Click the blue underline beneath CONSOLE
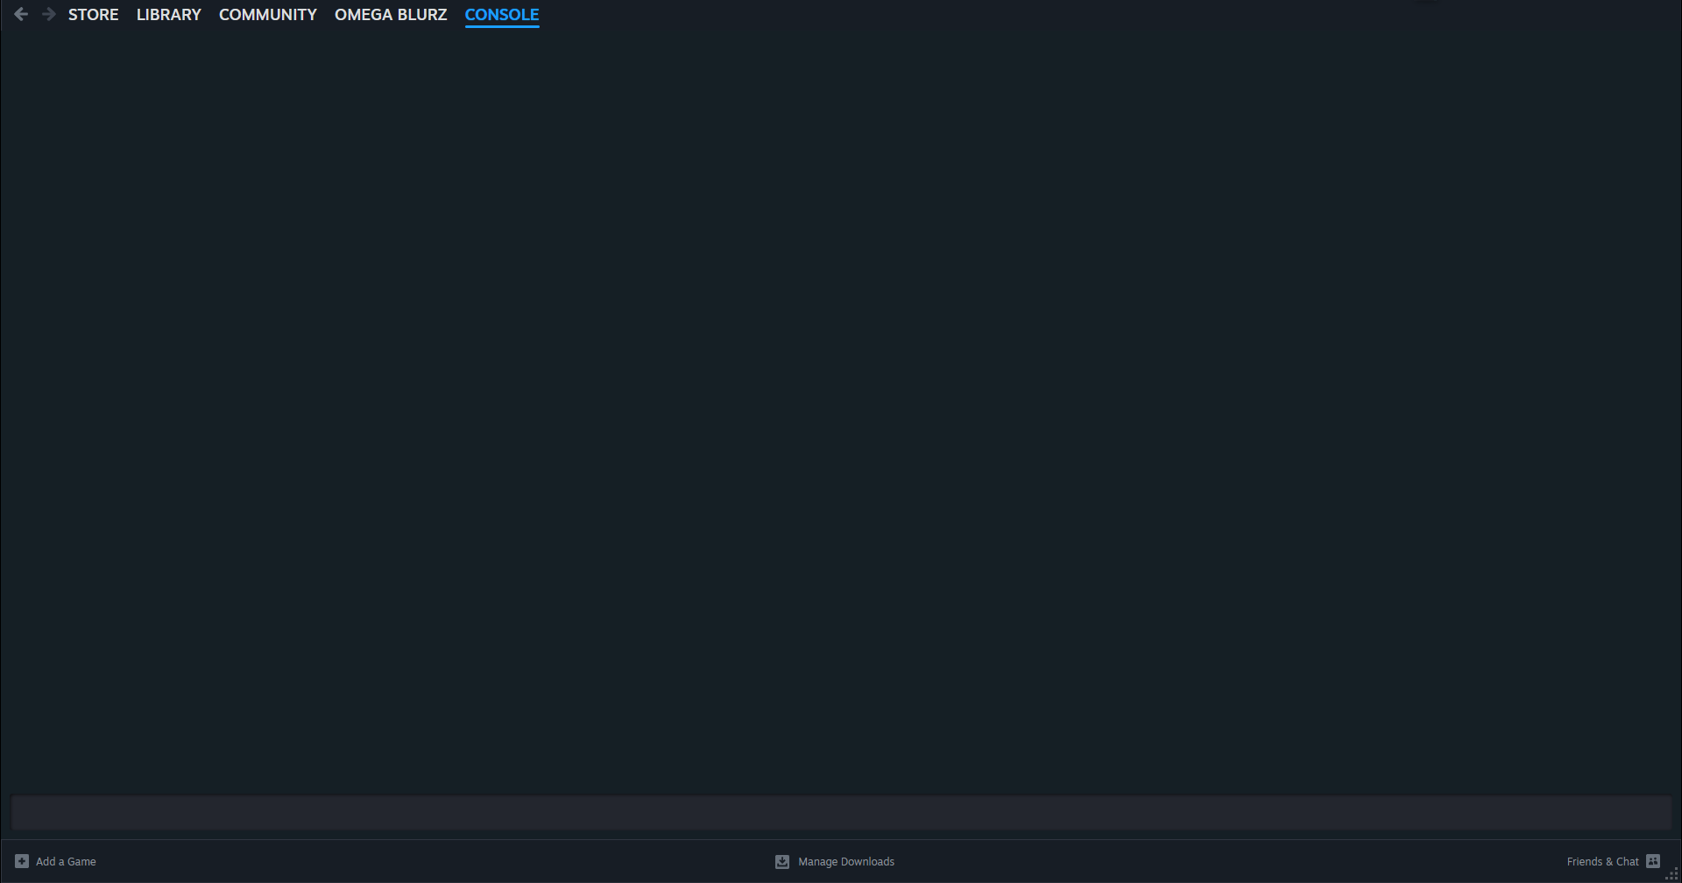This screenshot has width=1682, height=883. (501, 26)
